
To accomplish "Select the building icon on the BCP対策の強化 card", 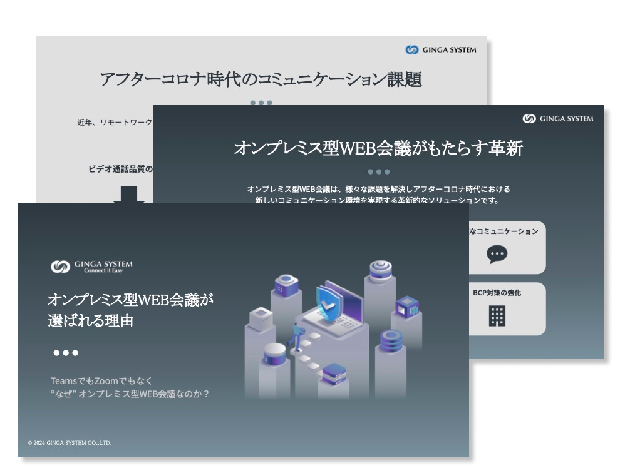I will click(x=497, y=317).
